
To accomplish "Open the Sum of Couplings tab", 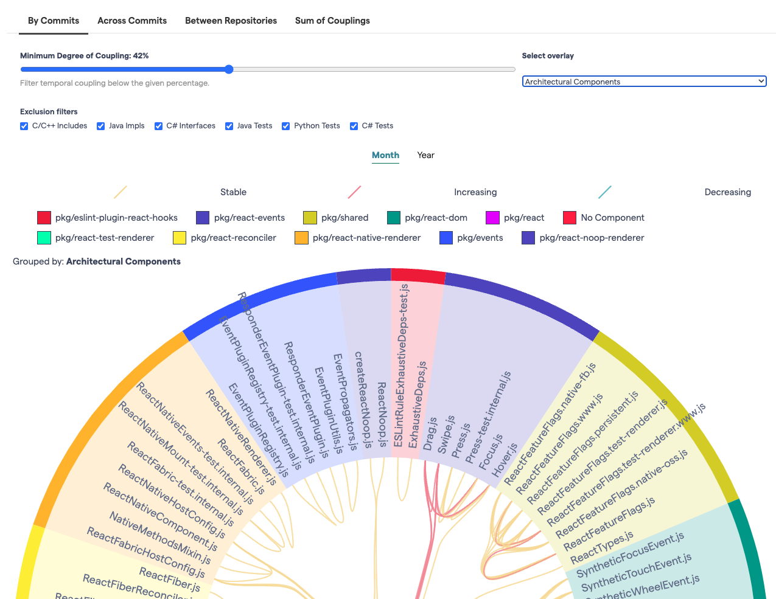I will 332,21.
